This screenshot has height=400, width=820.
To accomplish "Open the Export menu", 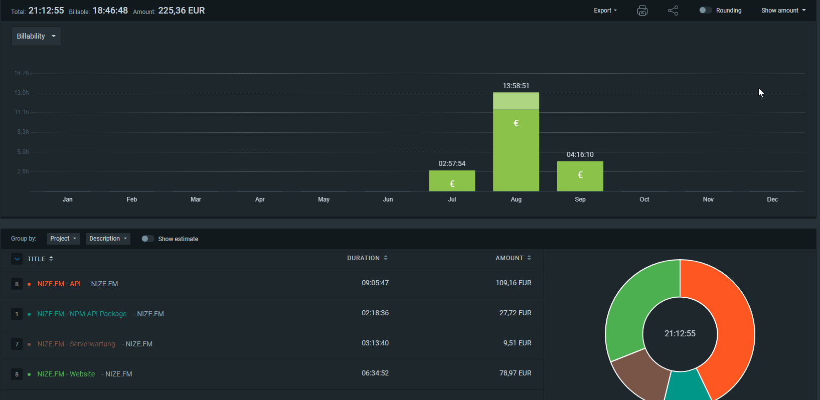I will [605, 11].
